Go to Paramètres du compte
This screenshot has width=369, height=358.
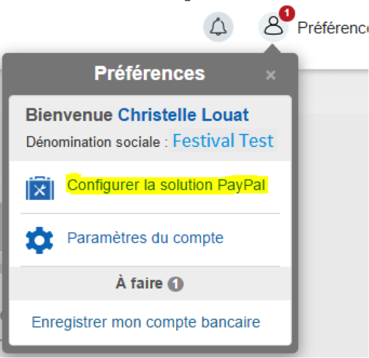click(145, 238)
